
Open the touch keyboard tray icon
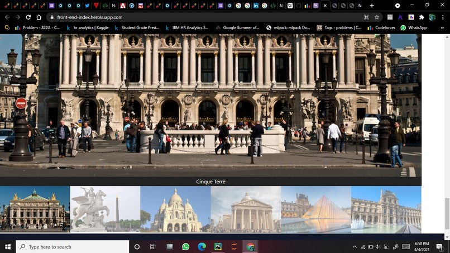[406, 247]
